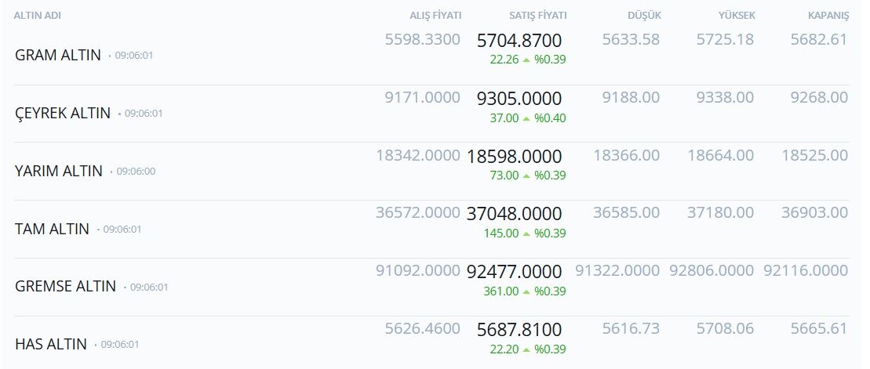Click the KAPANIŞ column header
This screenshot has height=369, width=870.
tap(828, 16)
